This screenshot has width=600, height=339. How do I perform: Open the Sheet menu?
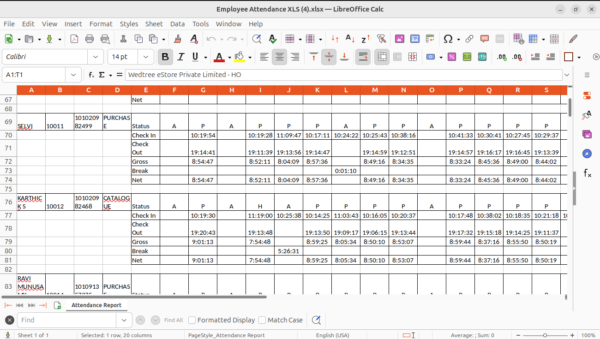tap(154, 24)
